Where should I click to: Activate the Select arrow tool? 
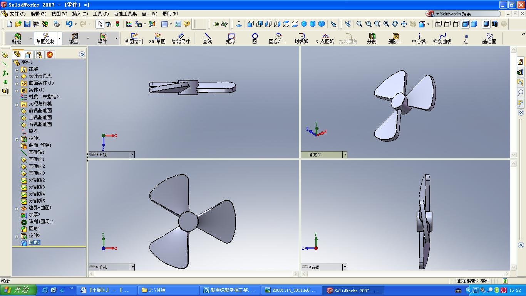click(100, 24)
